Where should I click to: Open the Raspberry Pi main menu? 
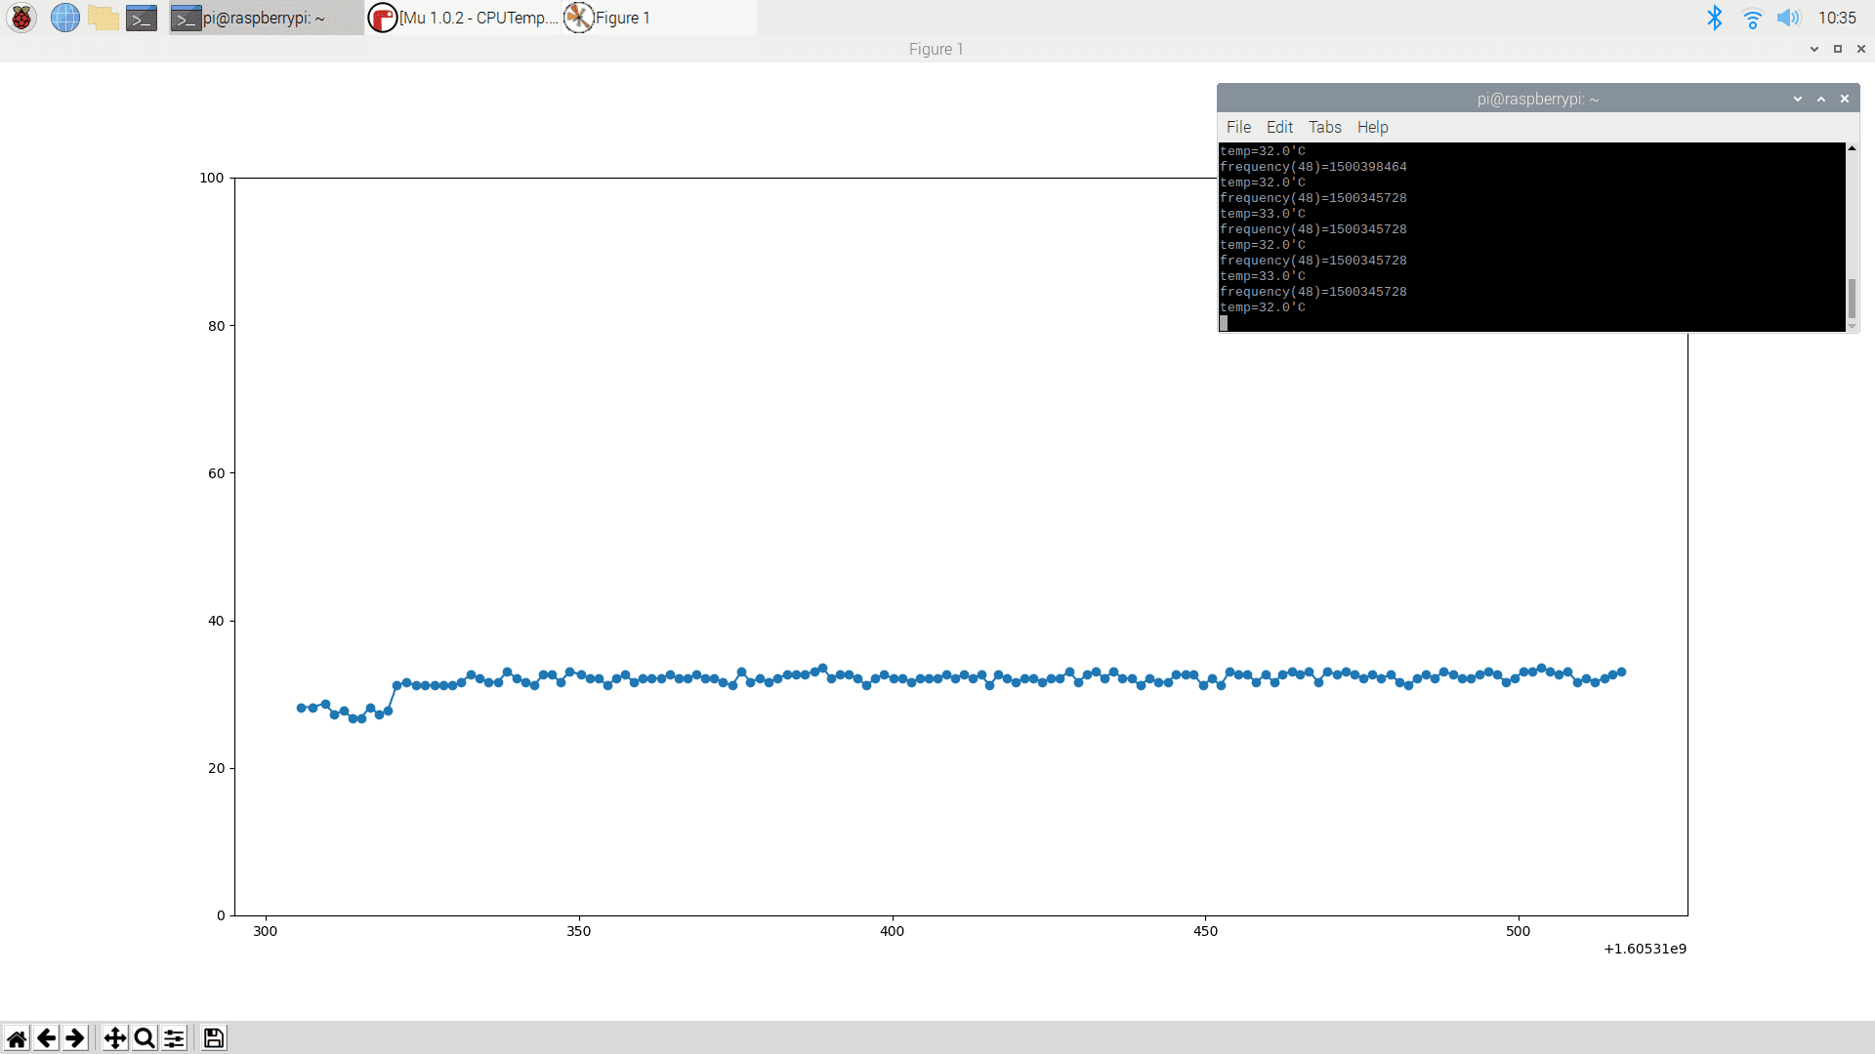pyautogui.click(x=21, y=18)
